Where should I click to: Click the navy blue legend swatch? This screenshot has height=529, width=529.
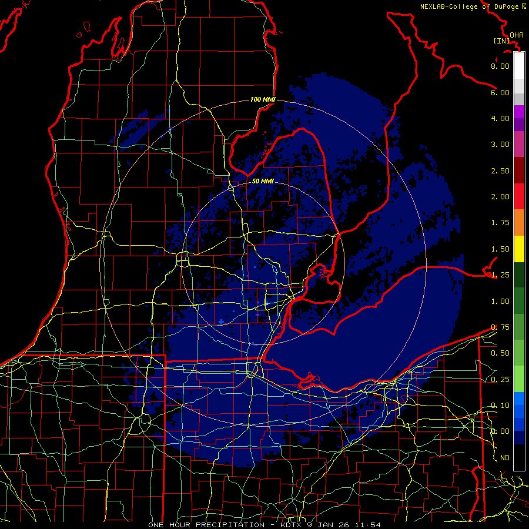point(519,437)
